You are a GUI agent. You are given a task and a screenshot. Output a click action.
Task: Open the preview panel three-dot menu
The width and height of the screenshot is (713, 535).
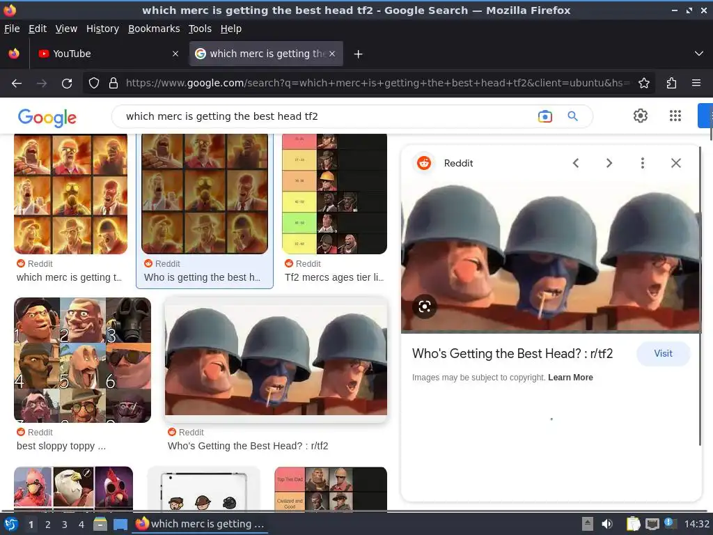tap(643, 163)
